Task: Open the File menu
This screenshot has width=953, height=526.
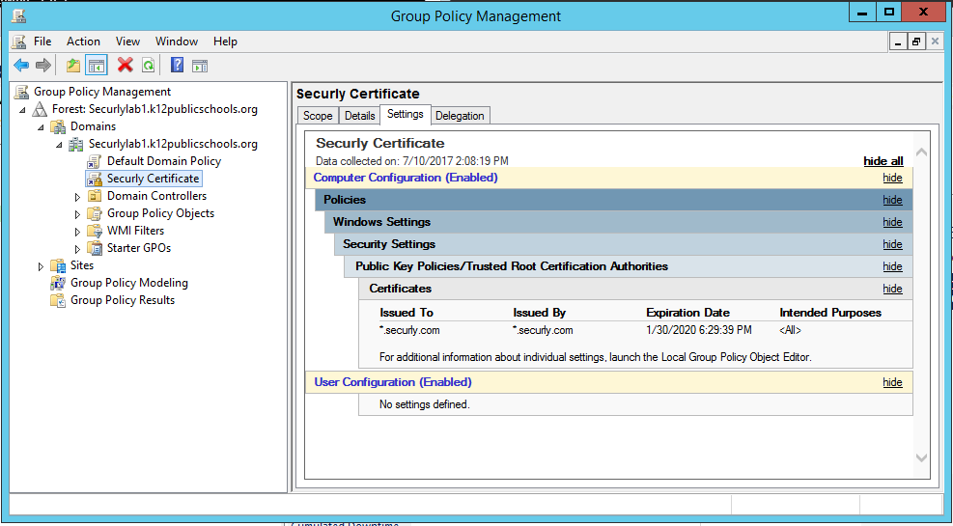Action: pyautogui.click(x=42, y=42)
